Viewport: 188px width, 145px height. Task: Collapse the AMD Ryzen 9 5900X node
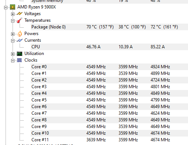coord(6,7)
